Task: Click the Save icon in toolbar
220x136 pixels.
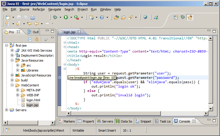Action: click(19, 18)
